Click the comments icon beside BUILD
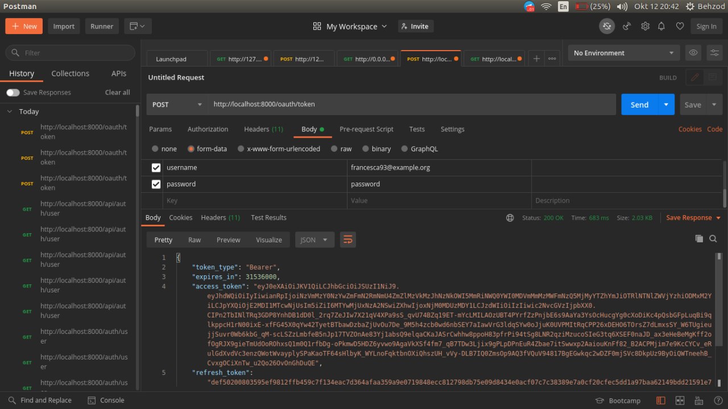Viewport: 728px width, 409px height. coord(712,77)
